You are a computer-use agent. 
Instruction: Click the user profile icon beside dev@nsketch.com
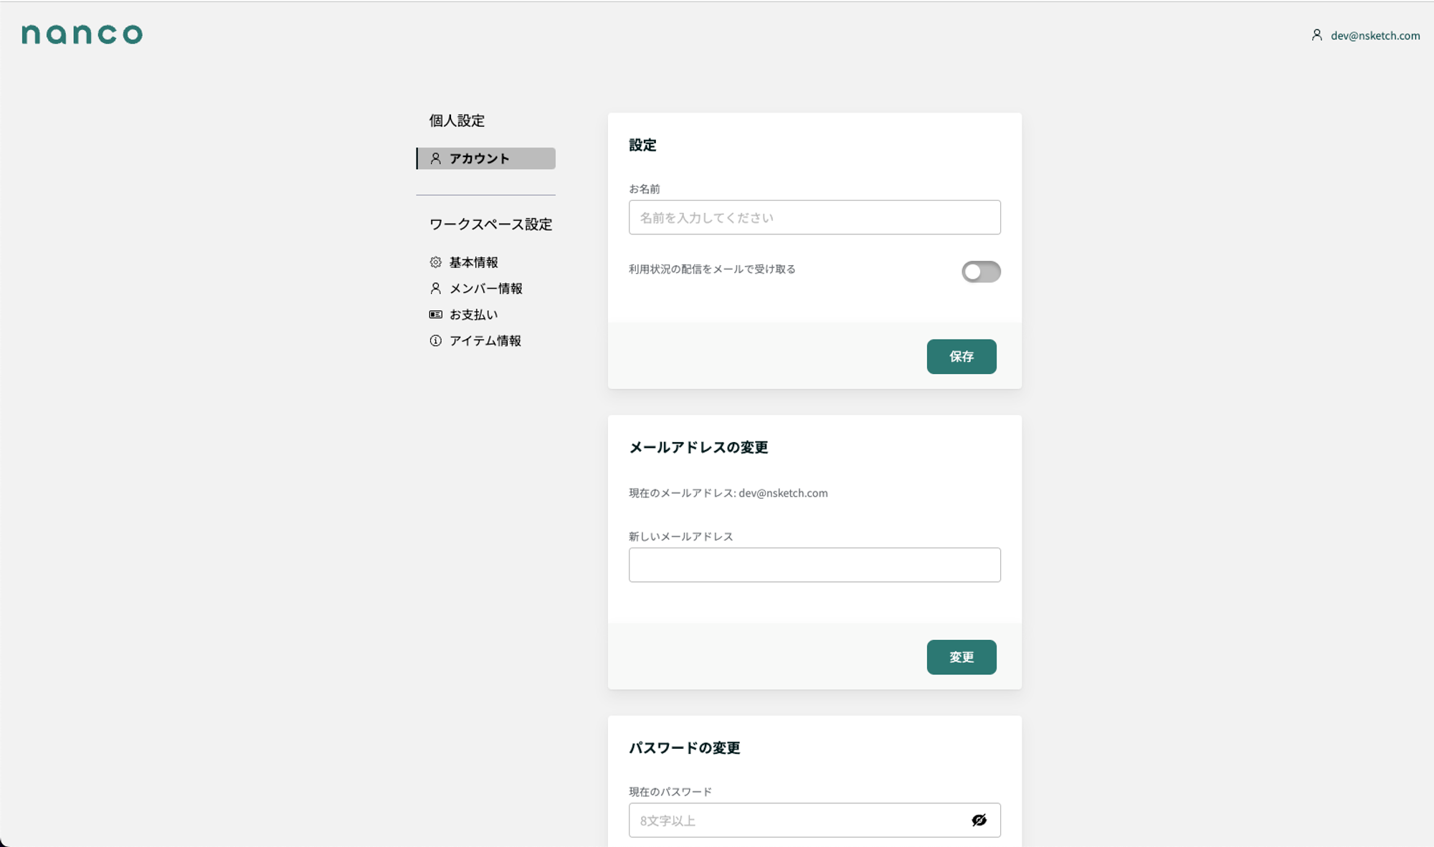click(x=1316, y=35)
